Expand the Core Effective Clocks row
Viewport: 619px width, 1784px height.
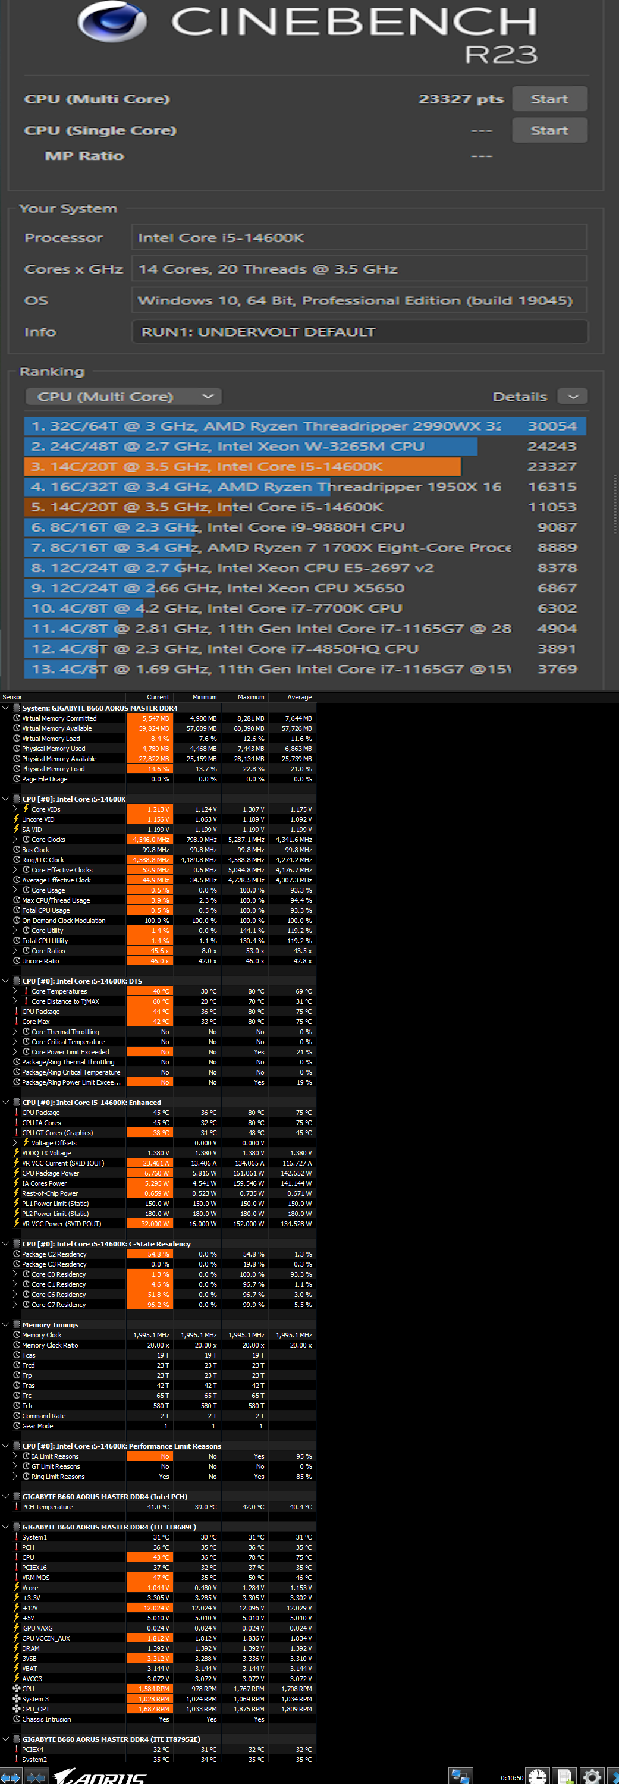[15, 870]
